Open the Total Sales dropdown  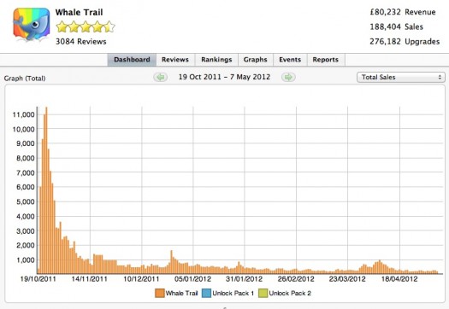click(x=401, y=77)
